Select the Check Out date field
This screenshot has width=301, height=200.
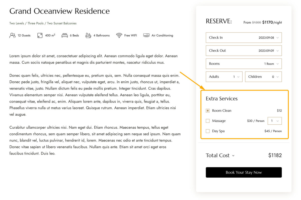244,51
